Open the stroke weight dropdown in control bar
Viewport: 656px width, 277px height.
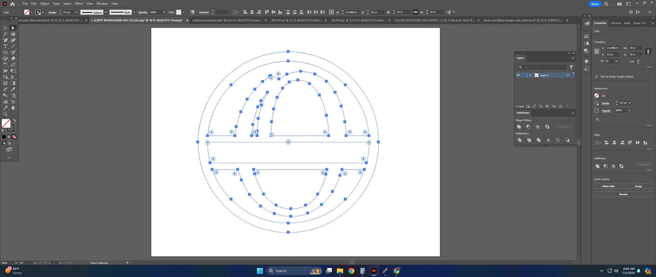click(76, 12)
